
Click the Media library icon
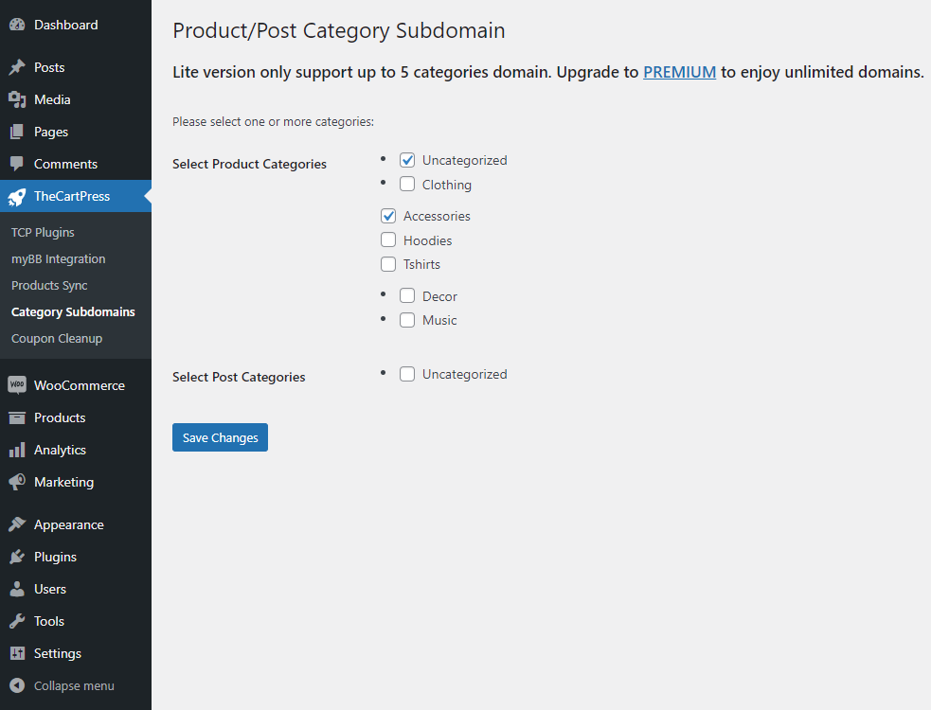coord(17,99)
